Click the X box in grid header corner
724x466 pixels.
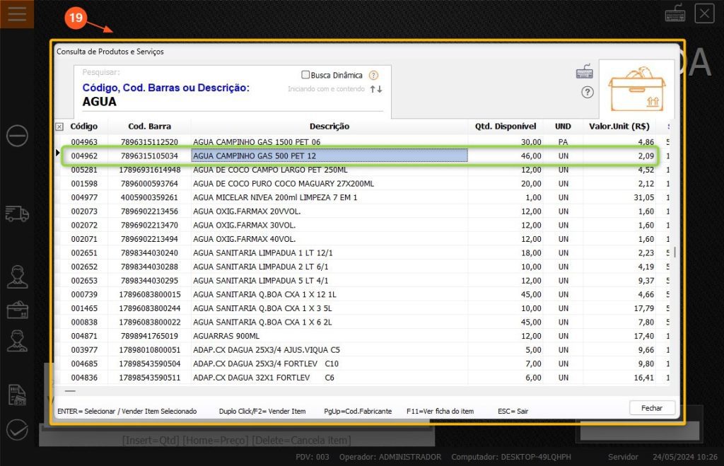(x=59, y=127)
